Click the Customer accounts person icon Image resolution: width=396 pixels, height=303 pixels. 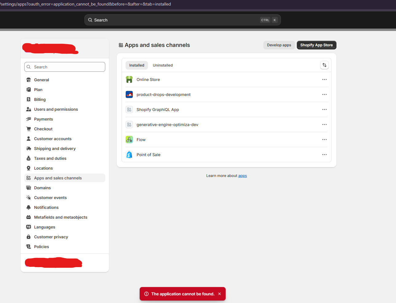point(29,139)
